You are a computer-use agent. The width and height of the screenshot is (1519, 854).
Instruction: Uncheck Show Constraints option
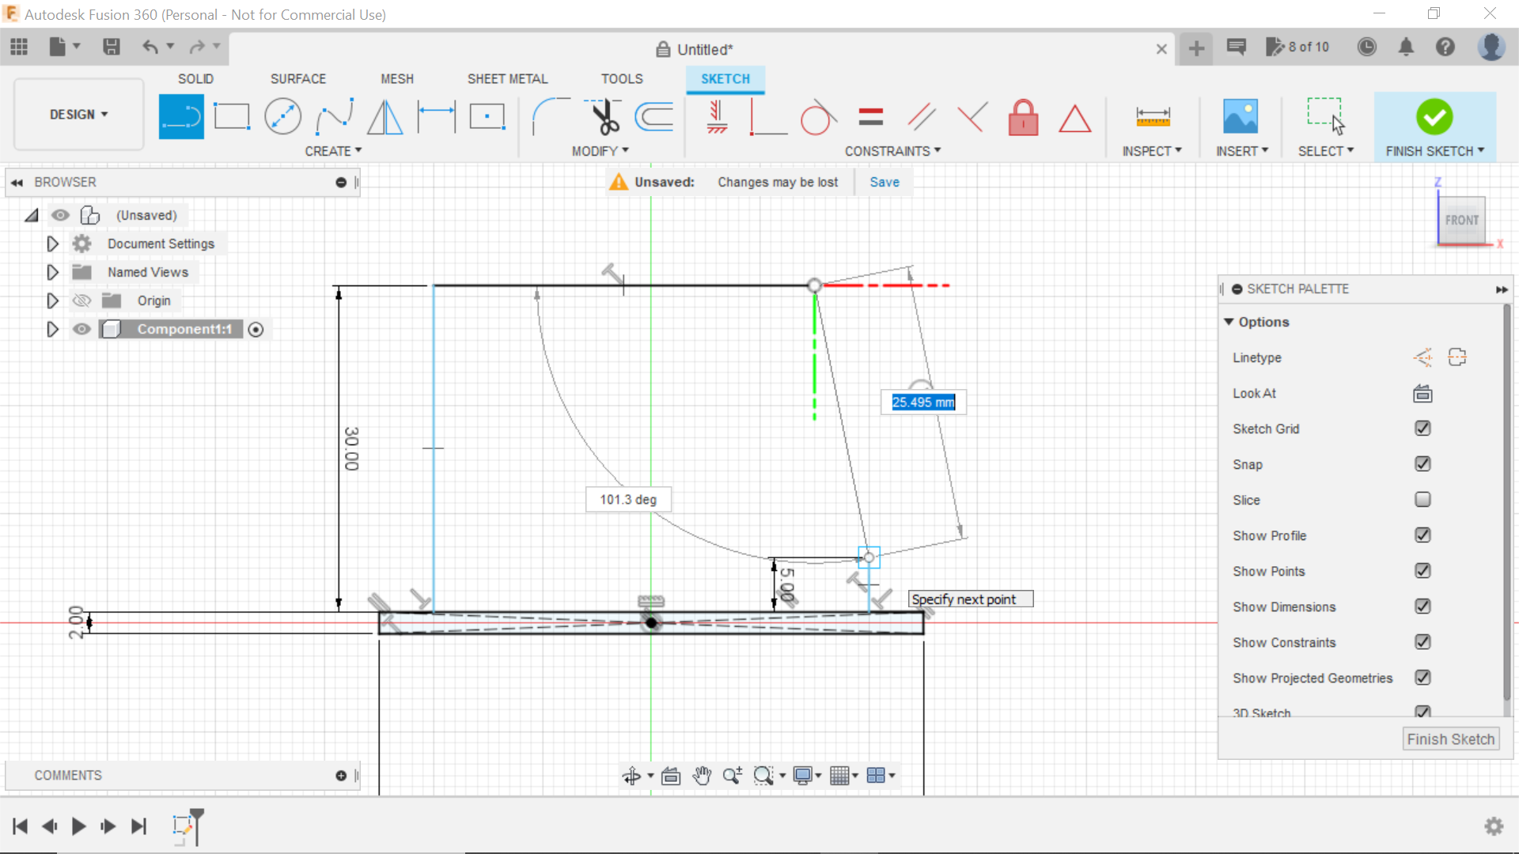click(x=1422, y=642)
